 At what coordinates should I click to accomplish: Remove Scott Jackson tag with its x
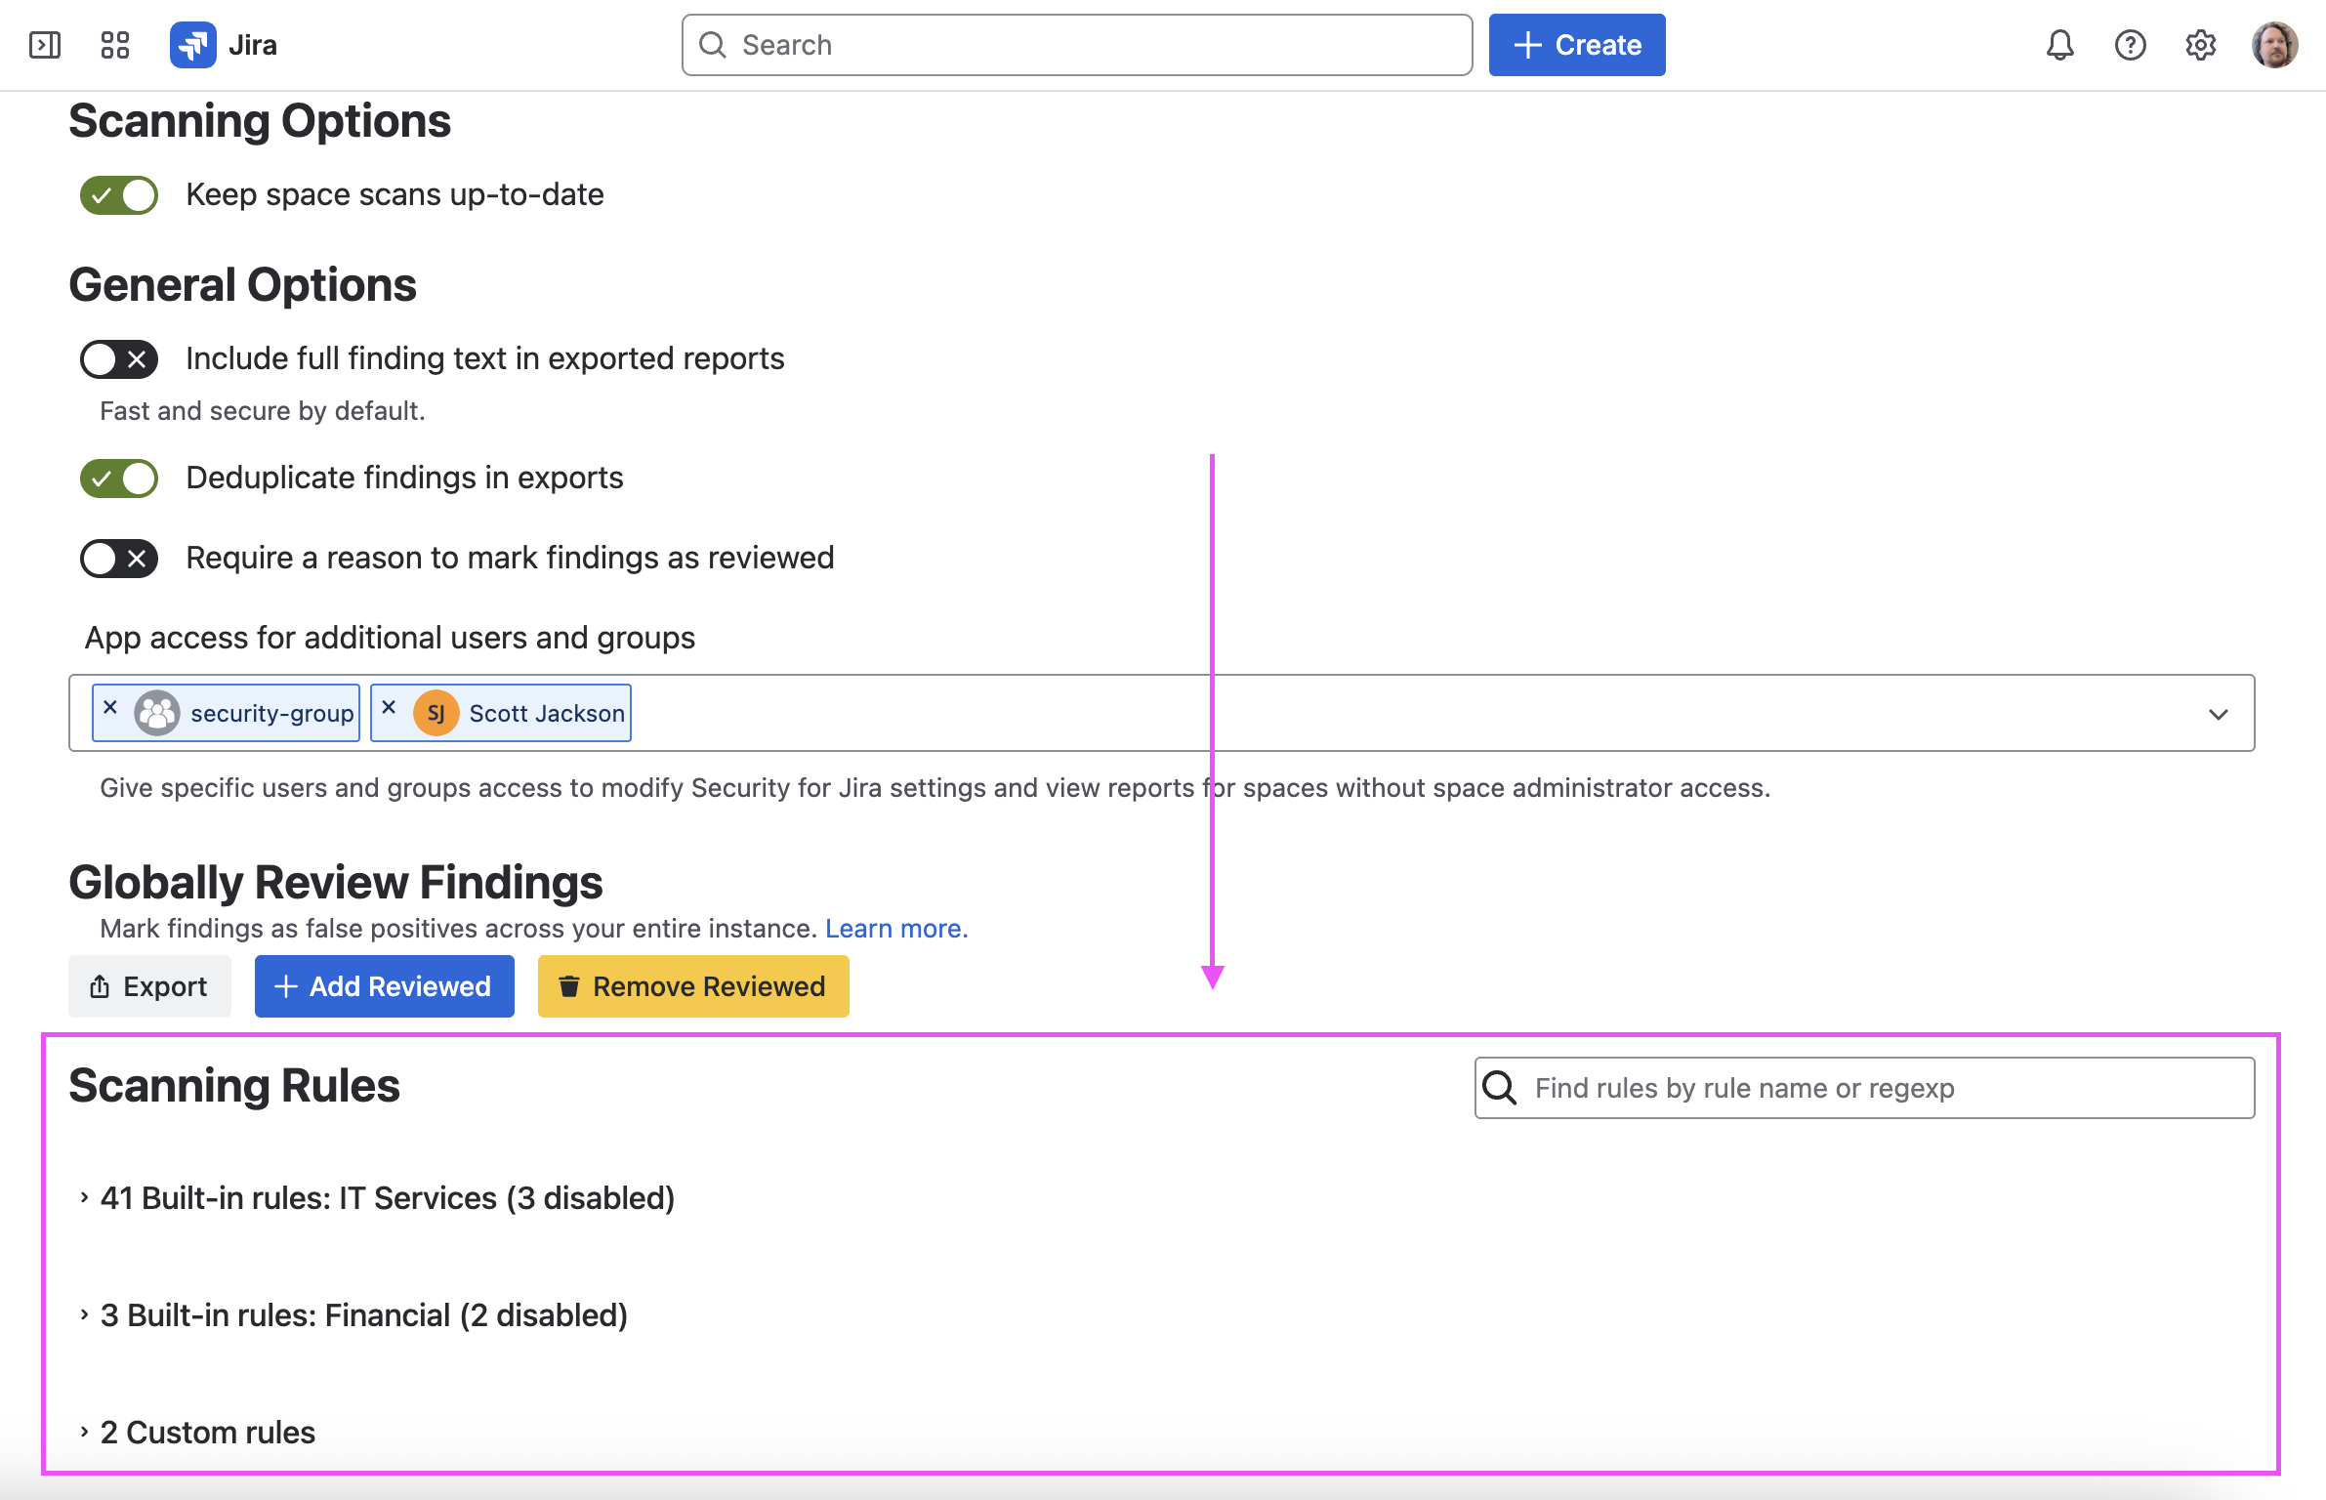tap(389, 708)
